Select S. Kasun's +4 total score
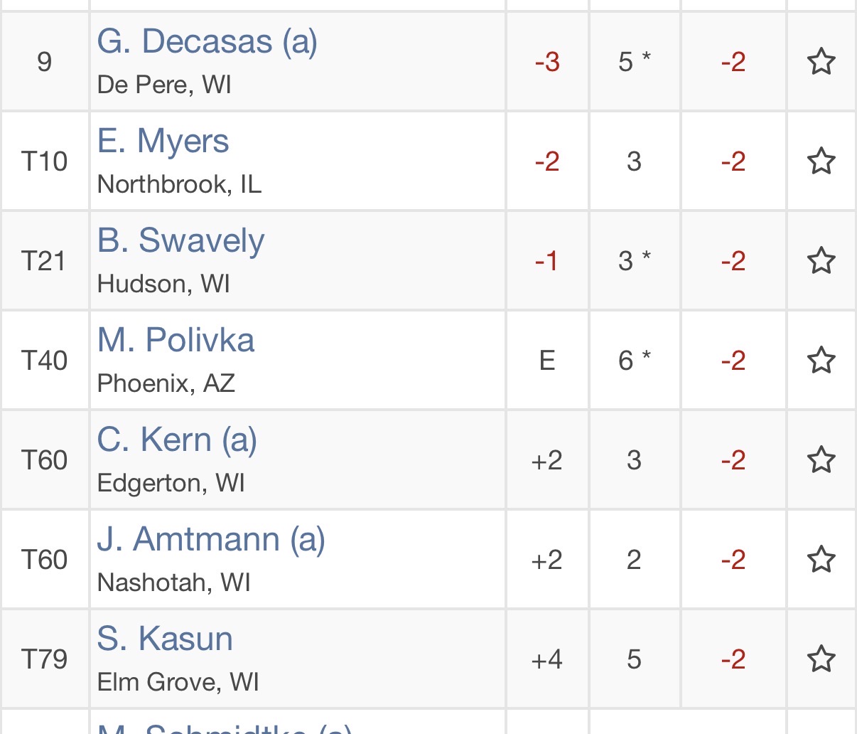The height and width of the screenshot is (734, 857). tap(547, 659)
